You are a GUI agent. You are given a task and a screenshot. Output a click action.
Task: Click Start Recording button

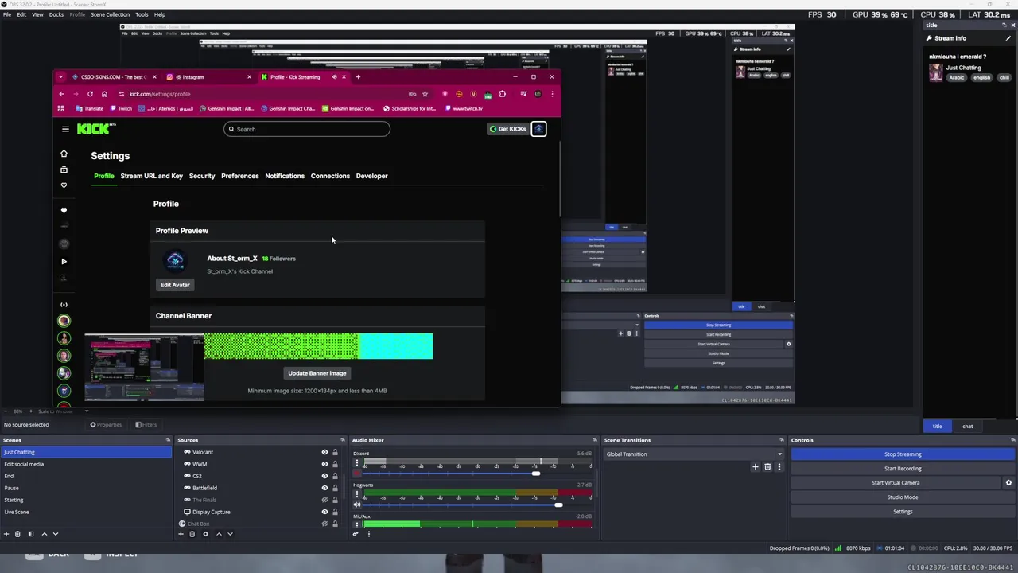click(903, 469)
